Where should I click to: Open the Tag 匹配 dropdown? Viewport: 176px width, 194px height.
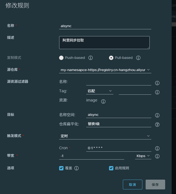tap(100, 91)
